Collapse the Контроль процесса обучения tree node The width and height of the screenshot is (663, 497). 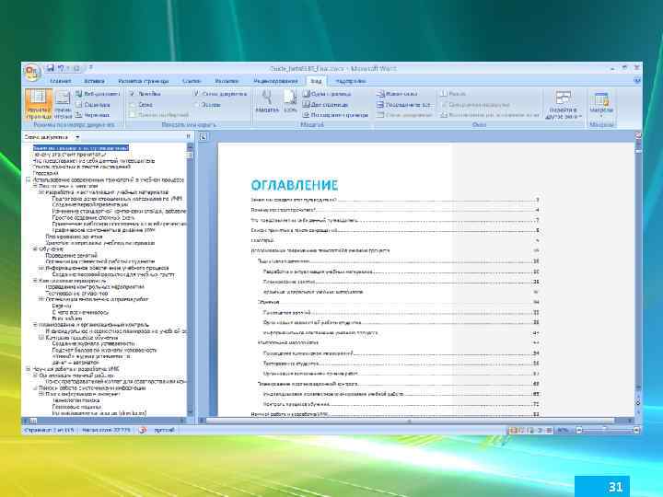coord(41,337)
